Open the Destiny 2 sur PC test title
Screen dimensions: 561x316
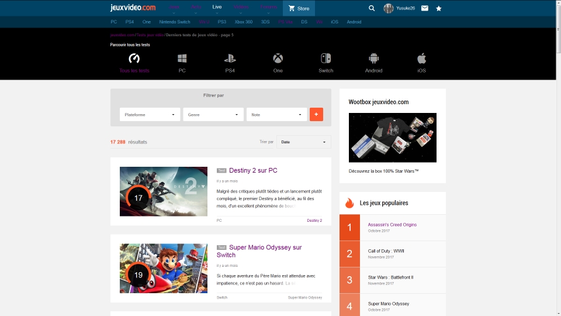pos(253,170)
